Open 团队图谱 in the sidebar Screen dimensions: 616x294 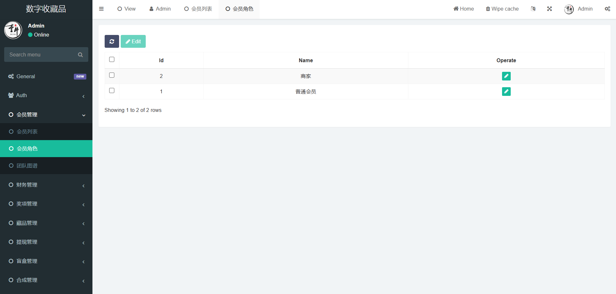point(27,166)
